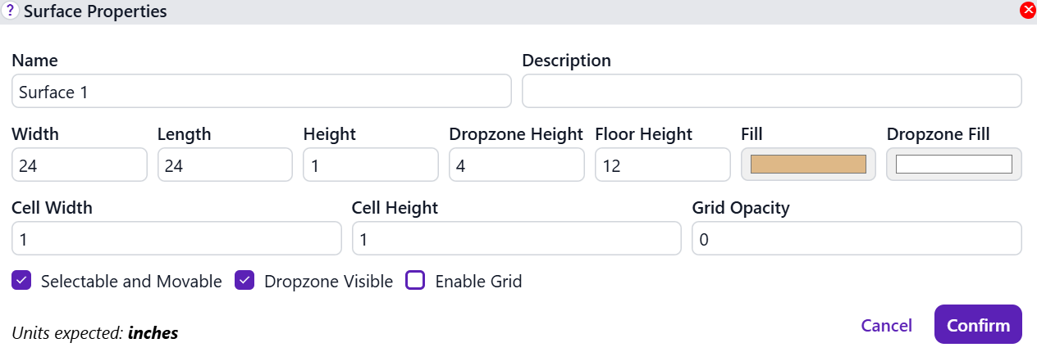This screenshot has width=1037, height=352.
Task: Focus the Description text box
Action: [x=771, y=92]
